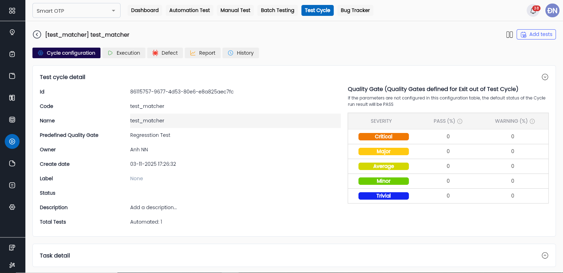
Task: Click the split column layout icon
Action: click(509, 35)
